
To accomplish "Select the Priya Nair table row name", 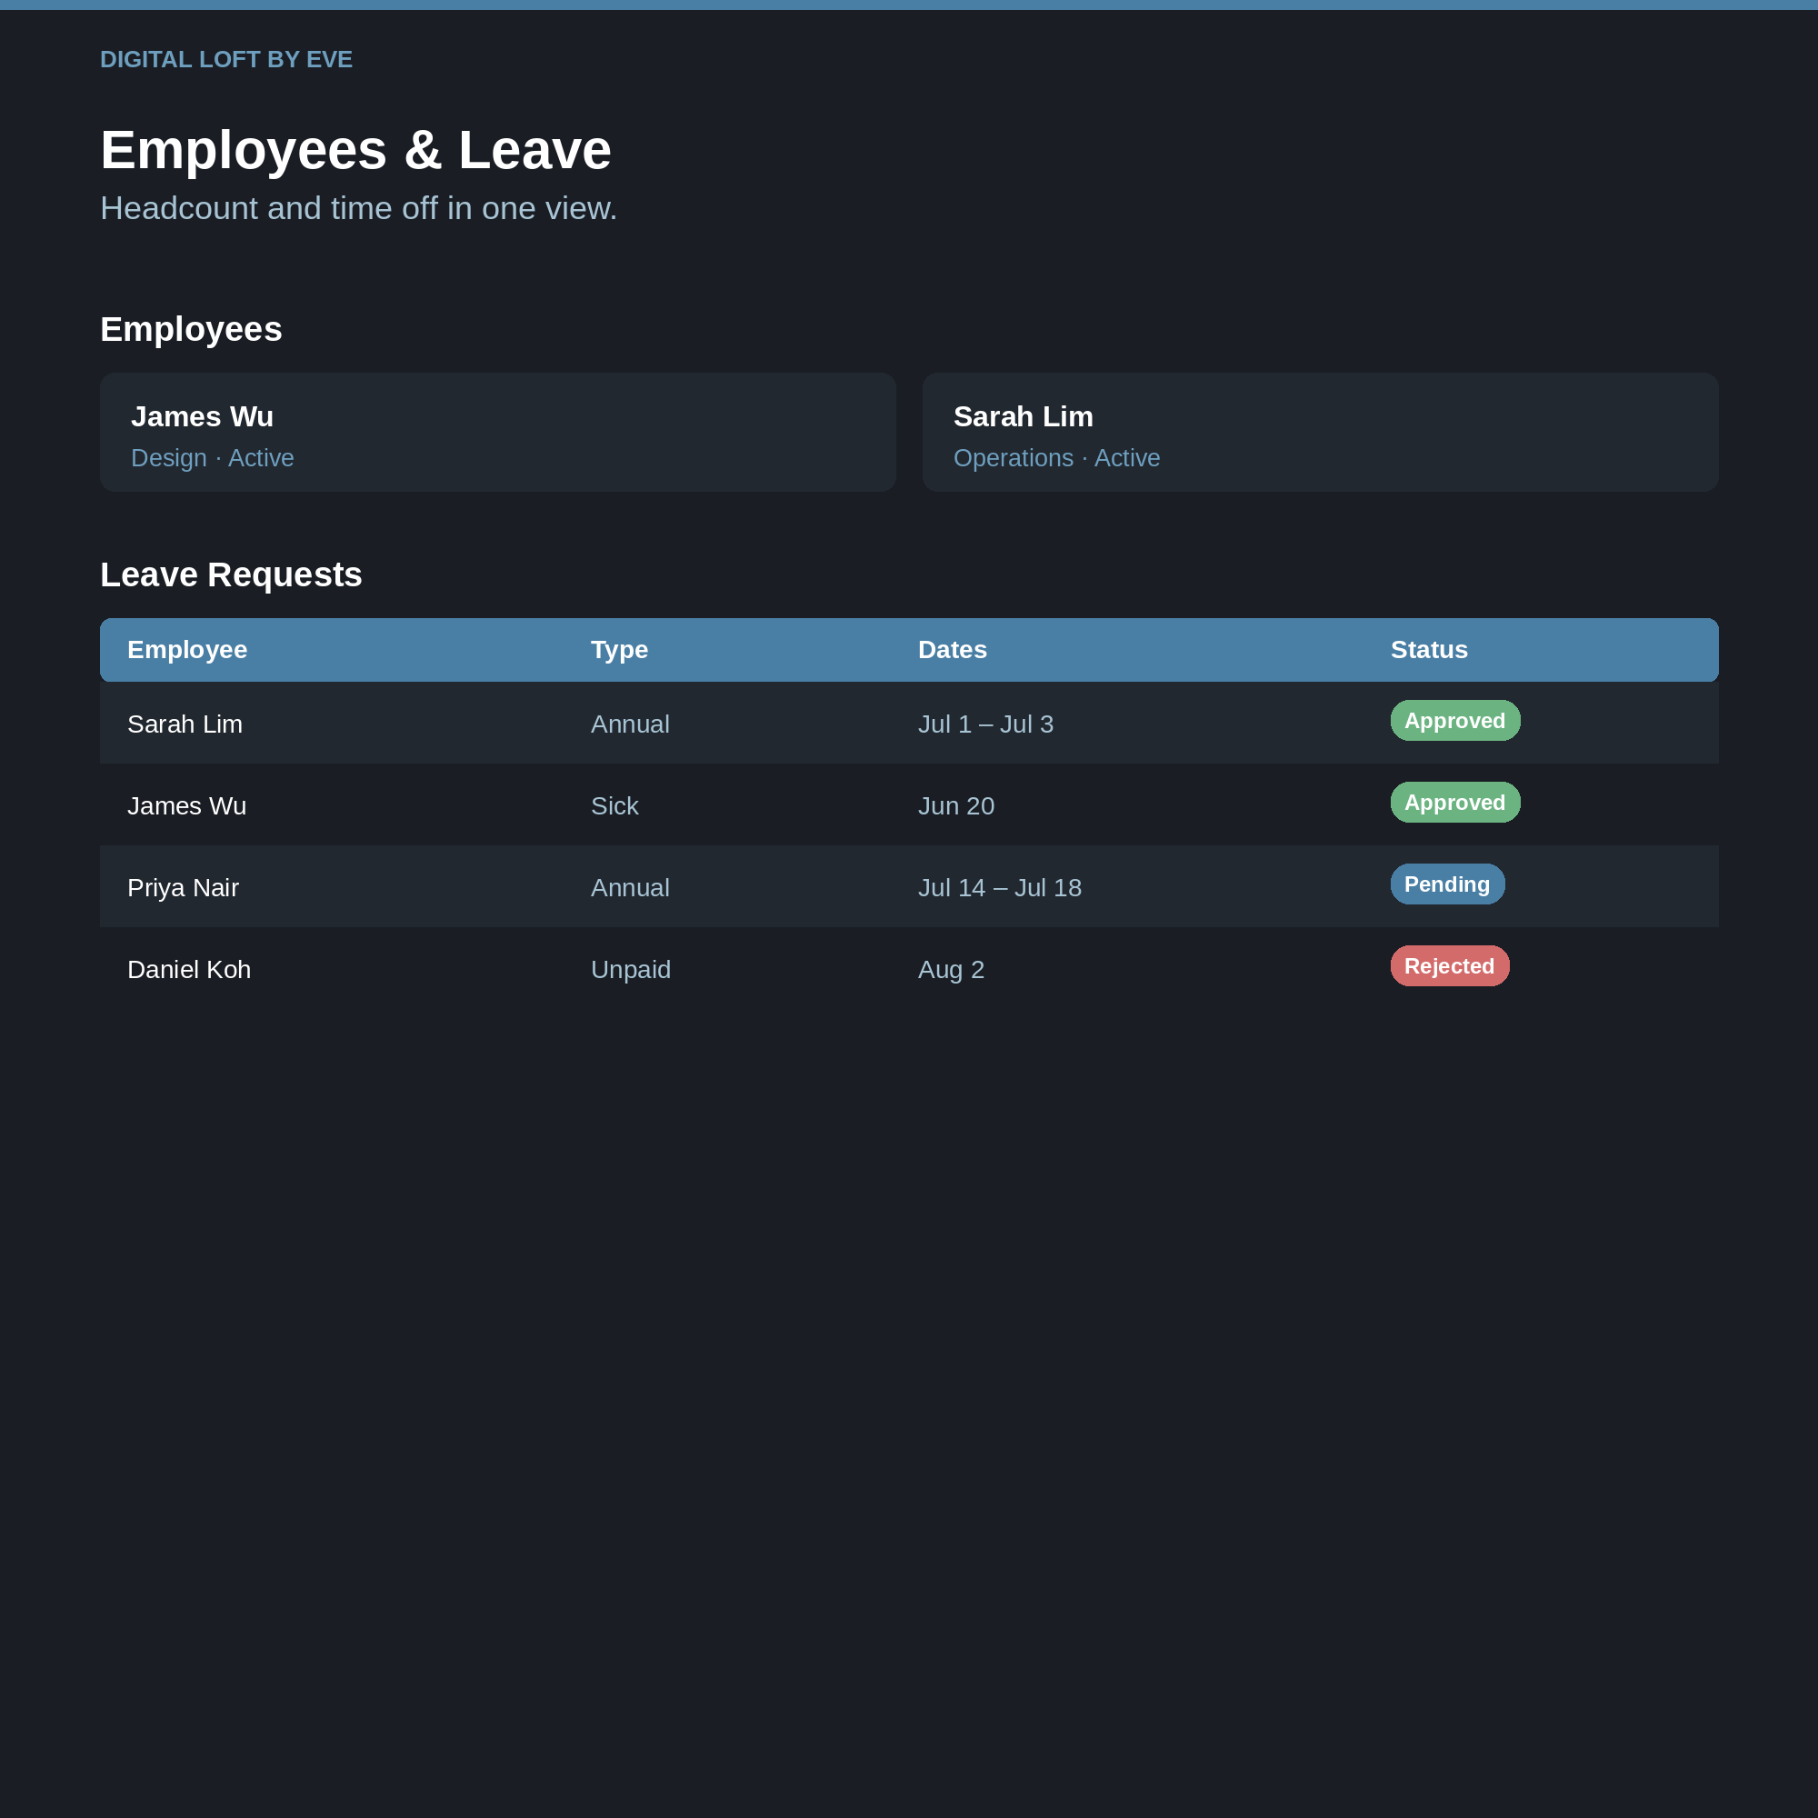I will [x=184, y=888].
